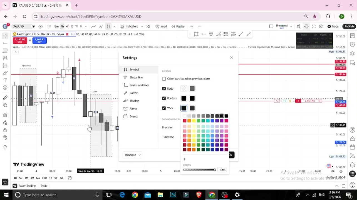This screenshot has width=357, height=200.
Task: Open the watchlist icon in the right sidebar
Action: 353,36
